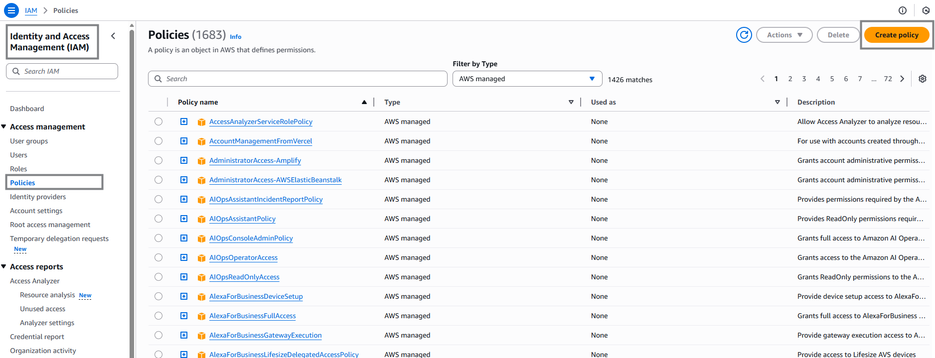
Task: Open the AlexaForBusinessDeviceSetup policy link
Action: tap(256, 296)
